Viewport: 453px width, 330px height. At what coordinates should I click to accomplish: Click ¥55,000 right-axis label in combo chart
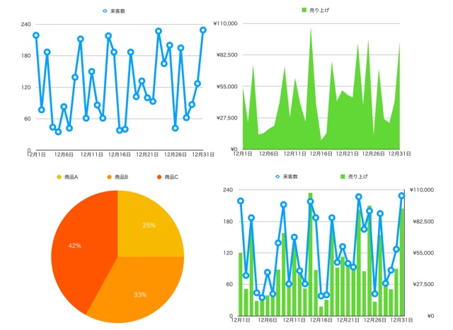click(x=423, y=253)
